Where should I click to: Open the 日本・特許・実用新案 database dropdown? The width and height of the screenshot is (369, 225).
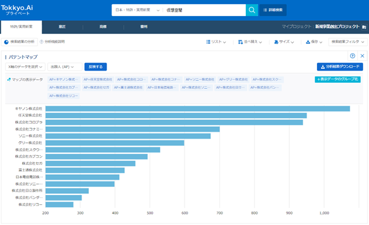point(137,10)
